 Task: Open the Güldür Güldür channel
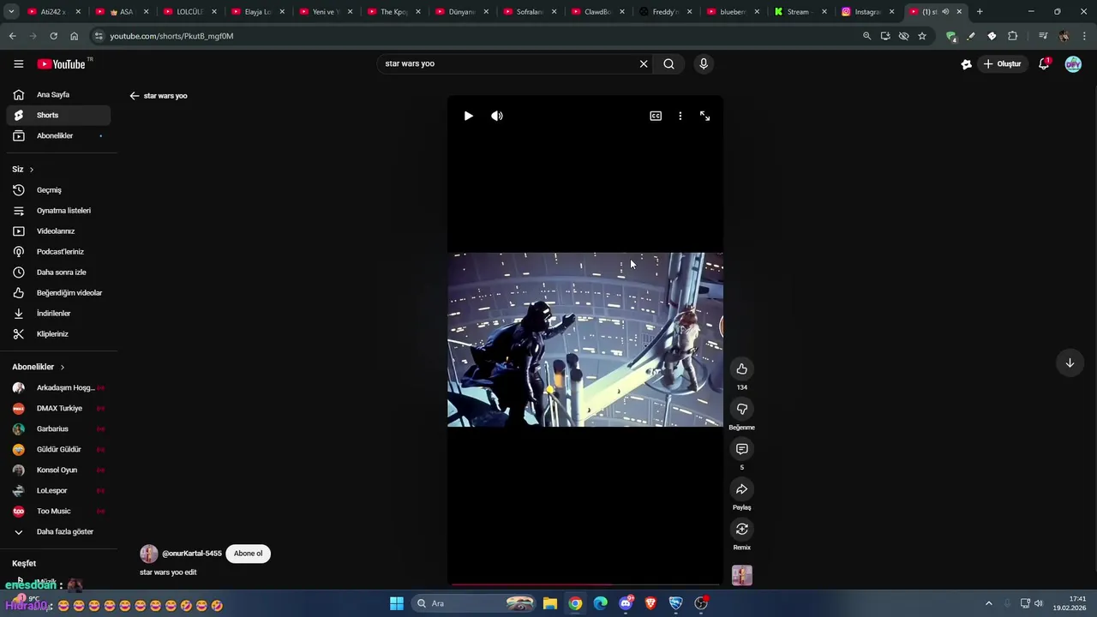point(58,449)
